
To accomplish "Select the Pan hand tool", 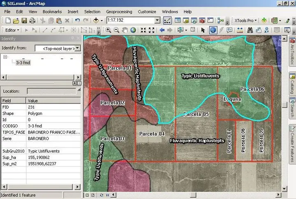I will [125, 30].
